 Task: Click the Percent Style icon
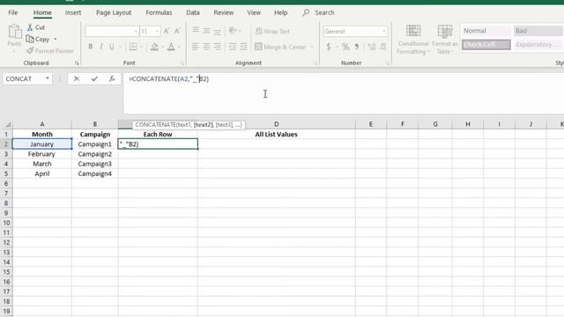pyautogui.click(x=345, y=47)
